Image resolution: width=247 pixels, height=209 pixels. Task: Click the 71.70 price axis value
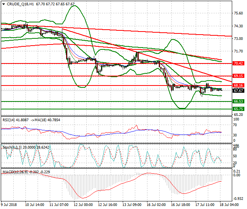(238, 51)
